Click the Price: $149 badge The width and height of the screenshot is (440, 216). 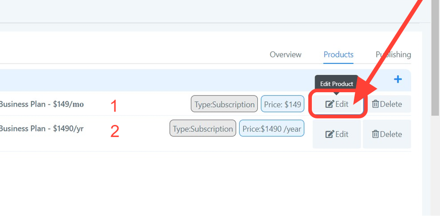point(283,104)
